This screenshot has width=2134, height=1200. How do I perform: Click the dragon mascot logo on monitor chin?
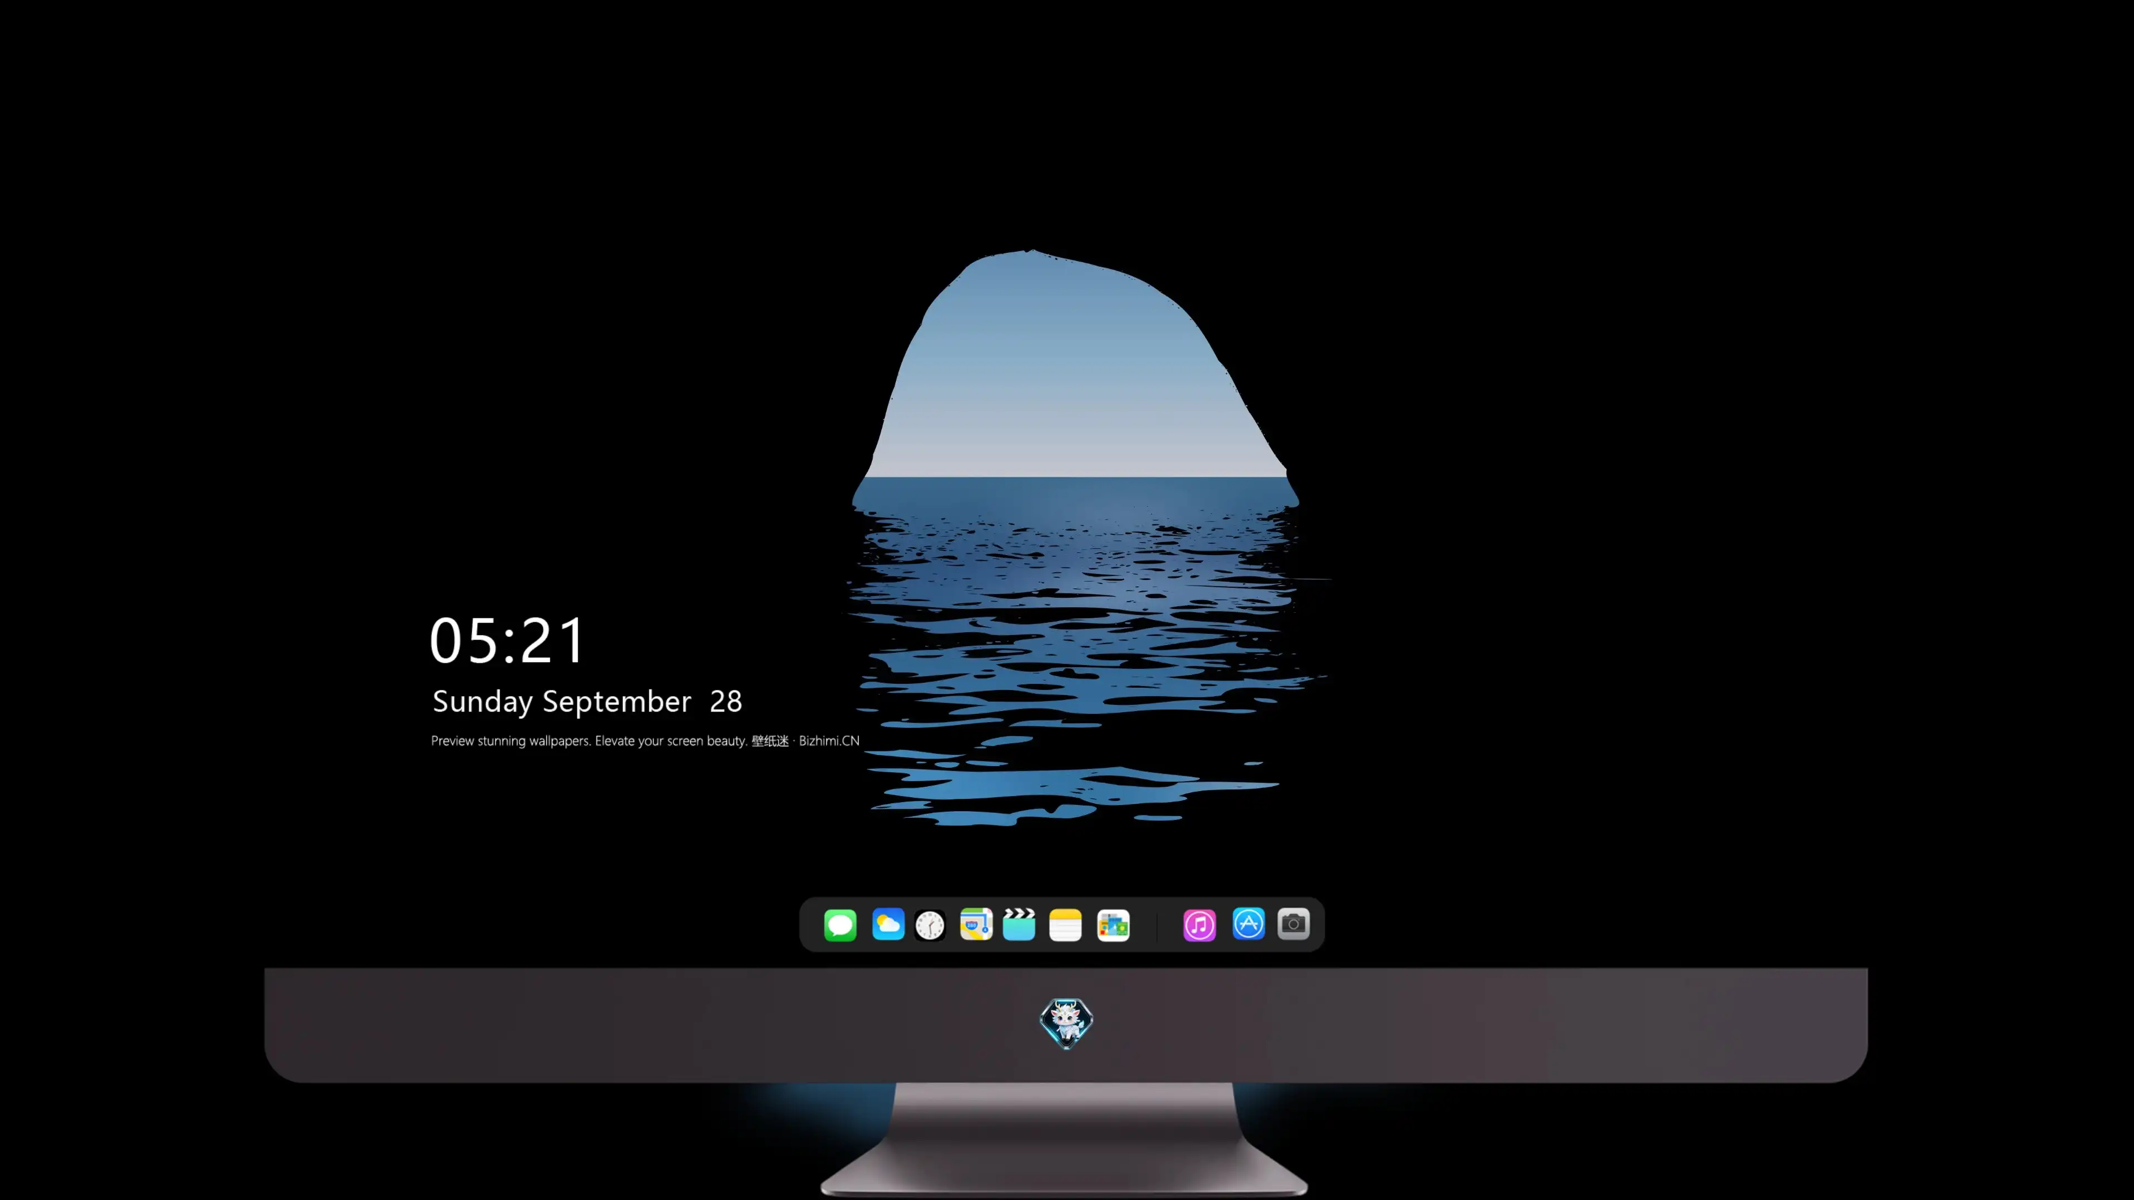(1066, 1023)
